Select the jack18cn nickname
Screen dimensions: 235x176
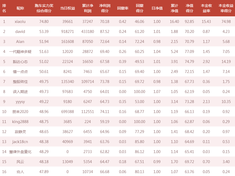(20, 142)
